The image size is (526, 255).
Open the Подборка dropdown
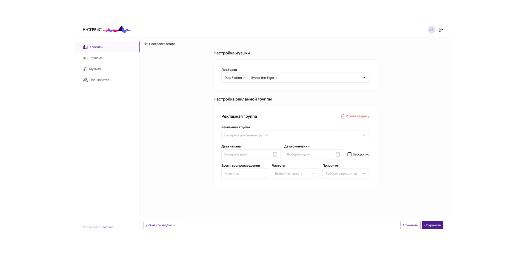tap(364, 77)
